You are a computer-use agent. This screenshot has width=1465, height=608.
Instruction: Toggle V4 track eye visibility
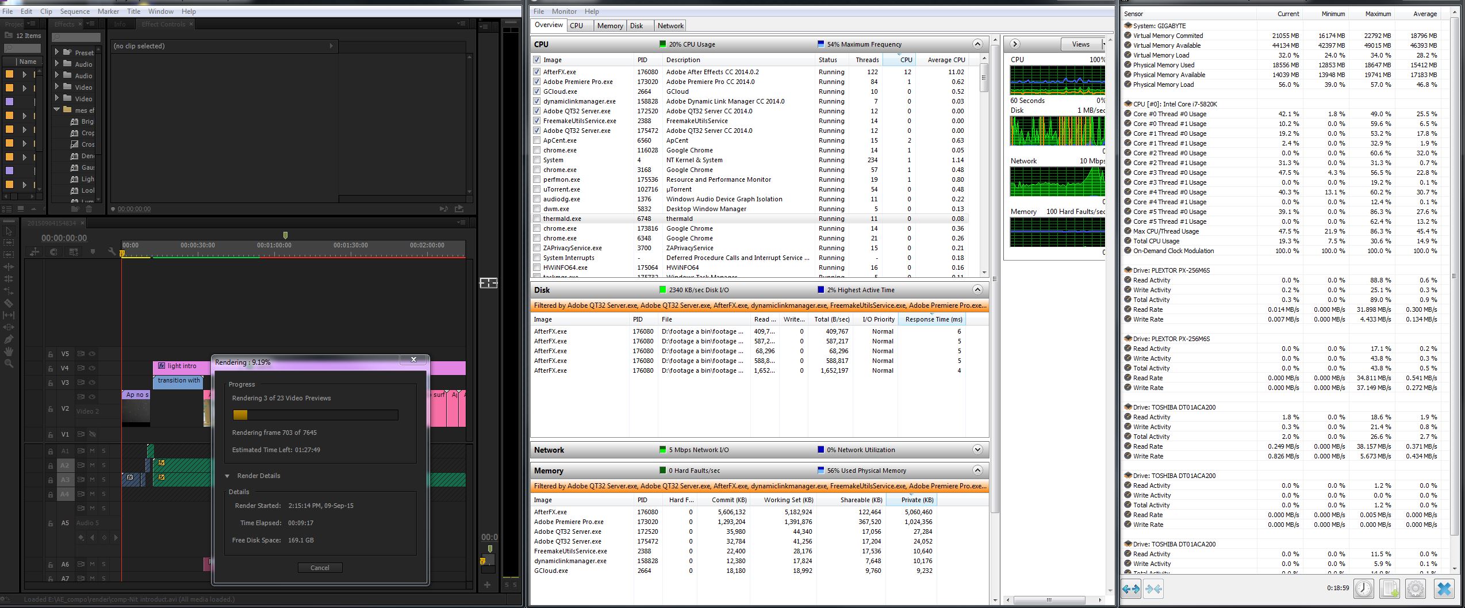92,368
